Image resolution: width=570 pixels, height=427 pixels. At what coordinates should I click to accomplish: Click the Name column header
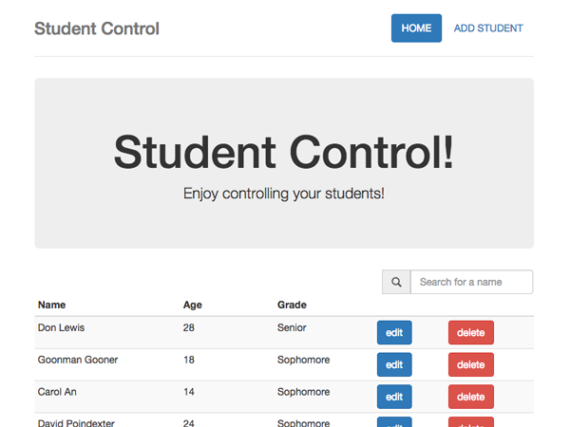pos(51,305)
